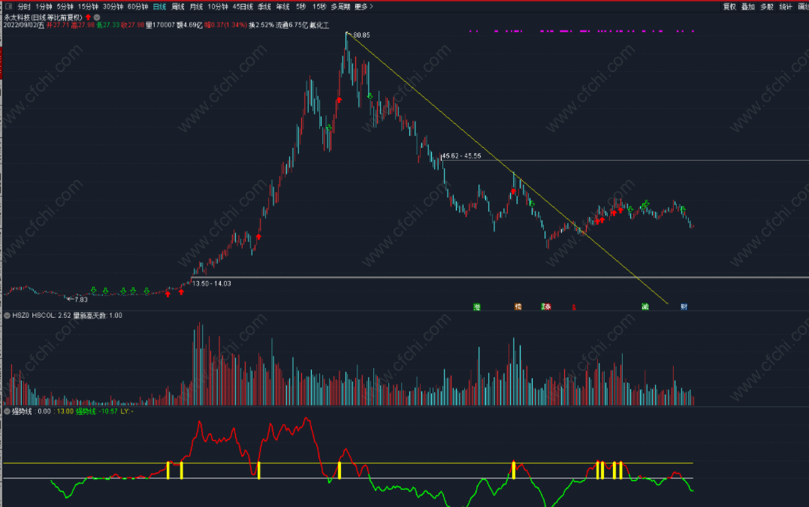Viewport: 809px width, 507px height.
Task: Select the 10分钟 period
Action: pyautogui.click(x=218, y=7)
